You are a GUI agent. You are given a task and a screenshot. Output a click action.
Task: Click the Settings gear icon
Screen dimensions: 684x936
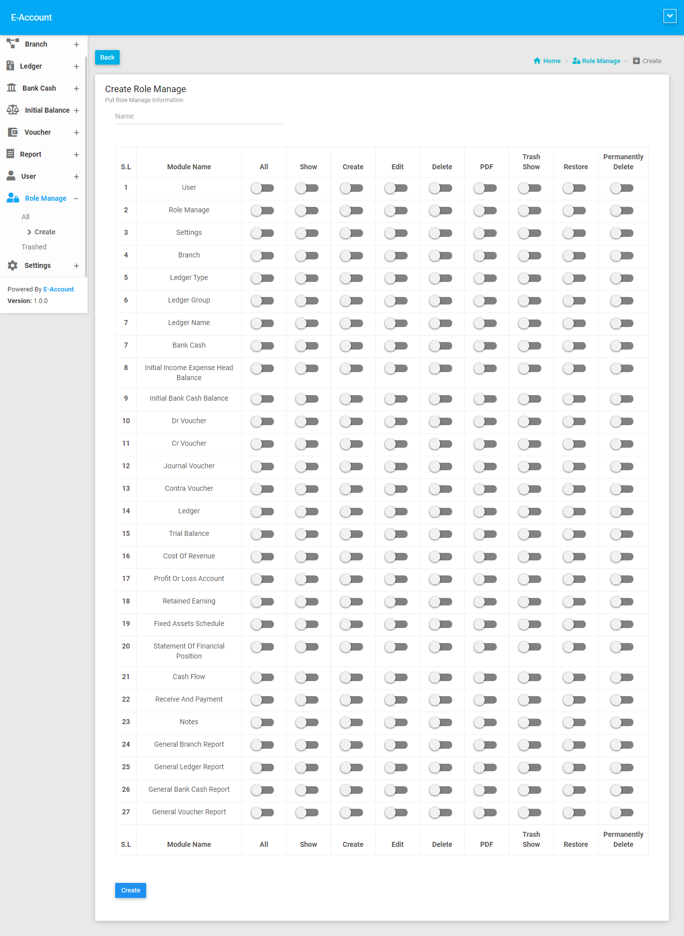pyautogui.click(x=13, y=265)
